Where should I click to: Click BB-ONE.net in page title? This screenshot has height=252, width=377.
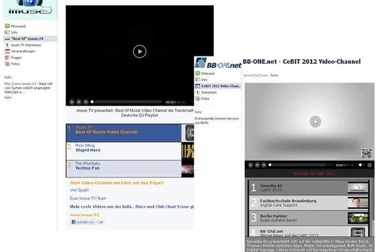click(x=260, y=62)
